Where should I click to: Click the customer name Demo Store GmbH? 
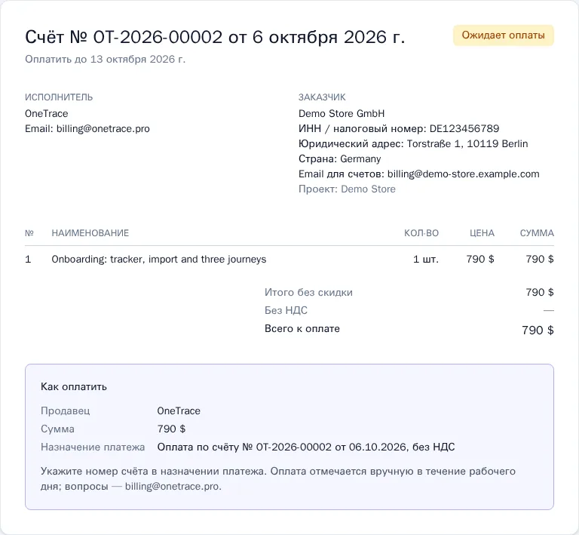click(342, 113)
